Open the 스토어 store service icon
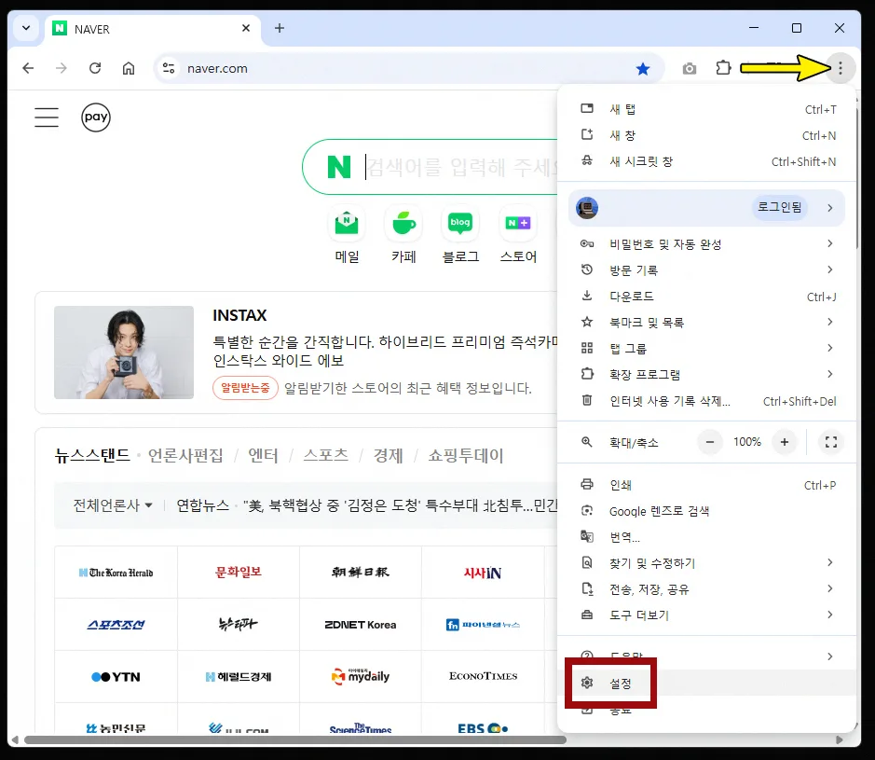Viewport: 875px width, 760px height. point(518,224)
